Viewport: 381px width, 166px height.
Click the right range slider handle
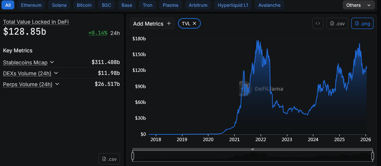point(372,156)
